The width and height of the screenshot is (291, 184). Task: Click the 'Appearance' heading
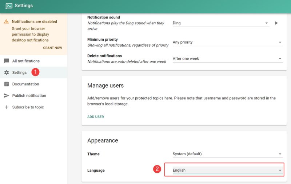click(103, 141)
